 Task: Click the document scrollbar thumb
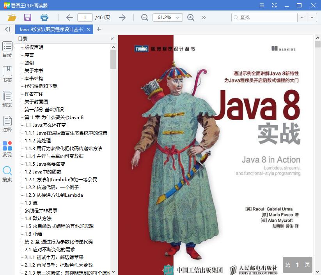[x=317, y=44]
